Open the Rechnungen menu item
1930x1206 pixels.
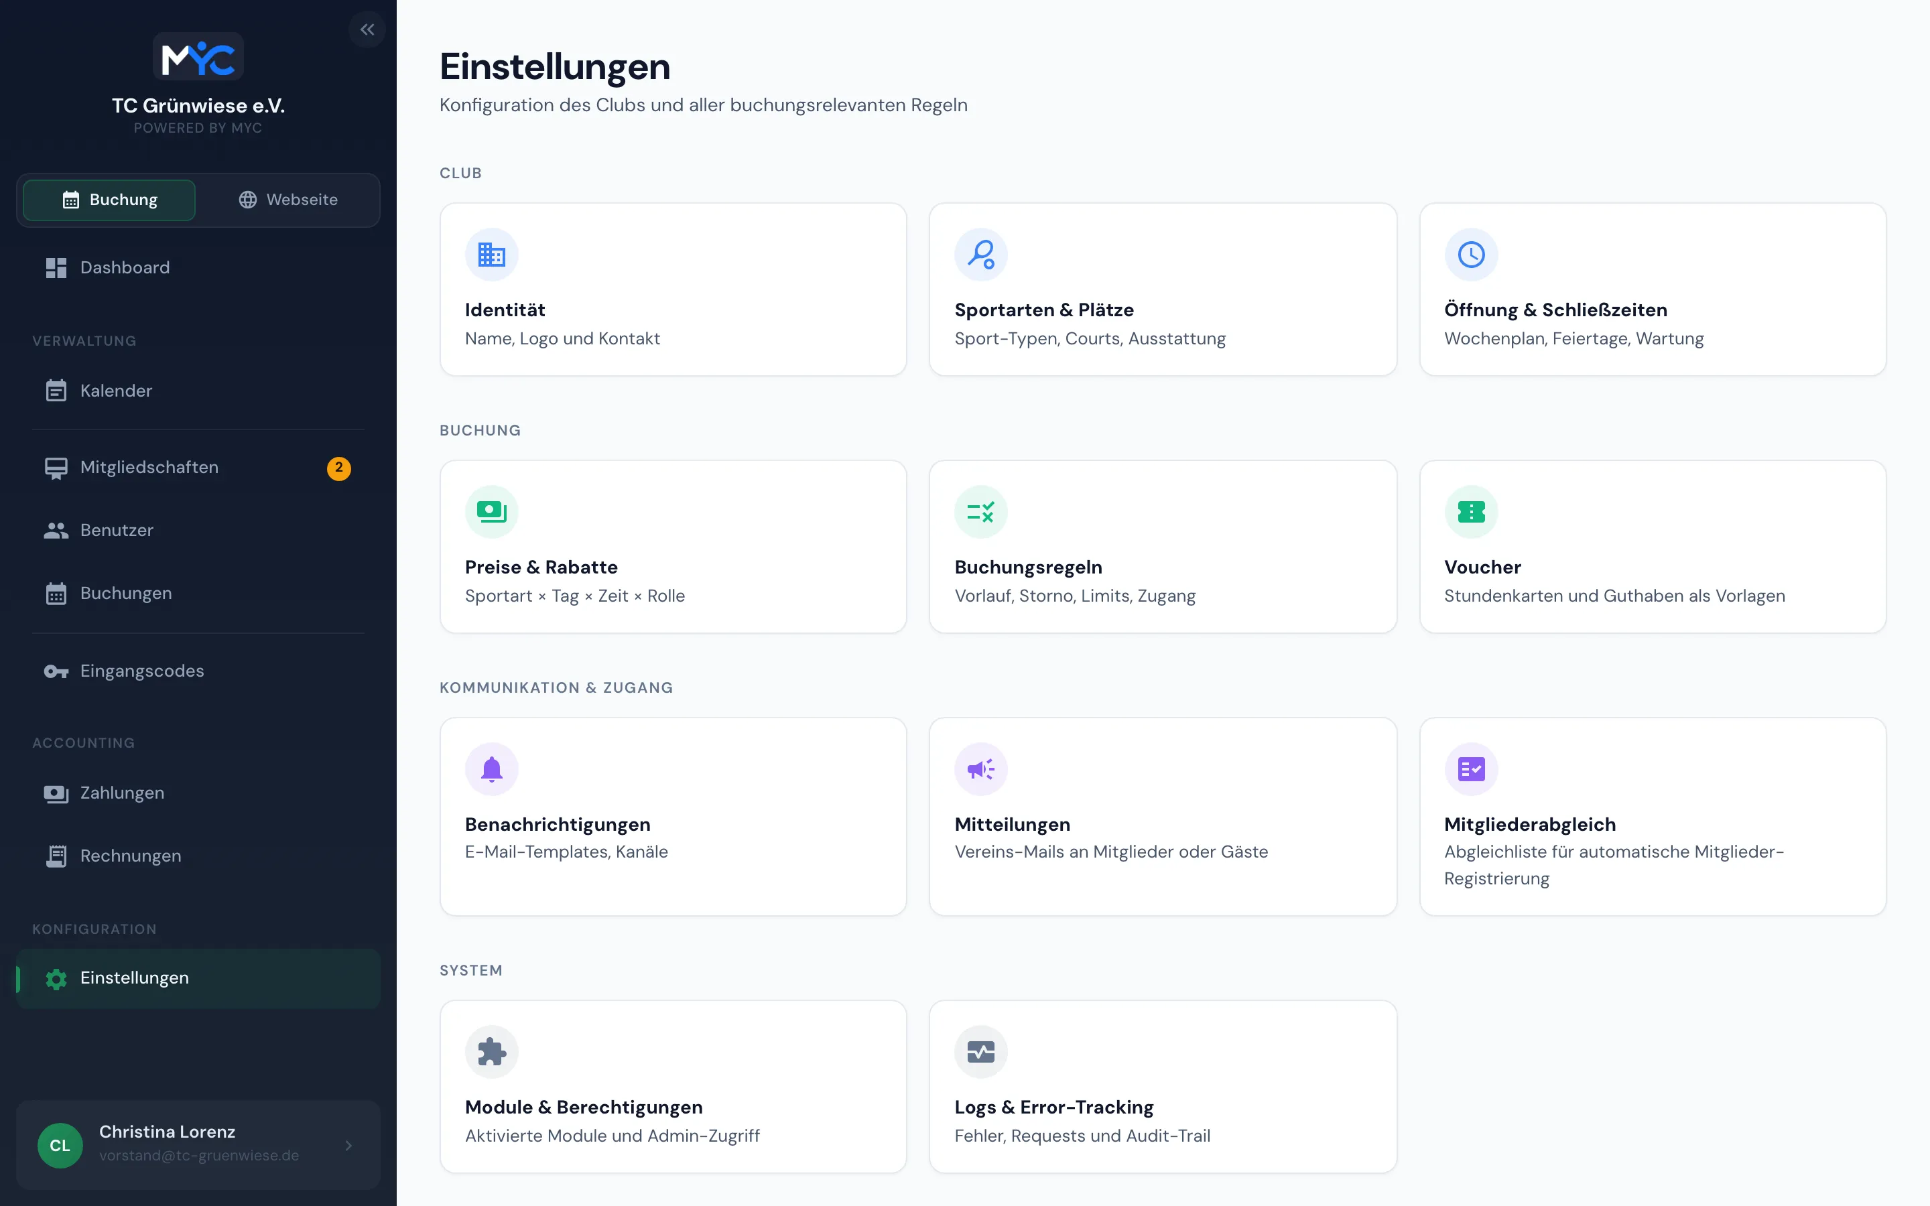pyautogui.click(x=198, y=856)
